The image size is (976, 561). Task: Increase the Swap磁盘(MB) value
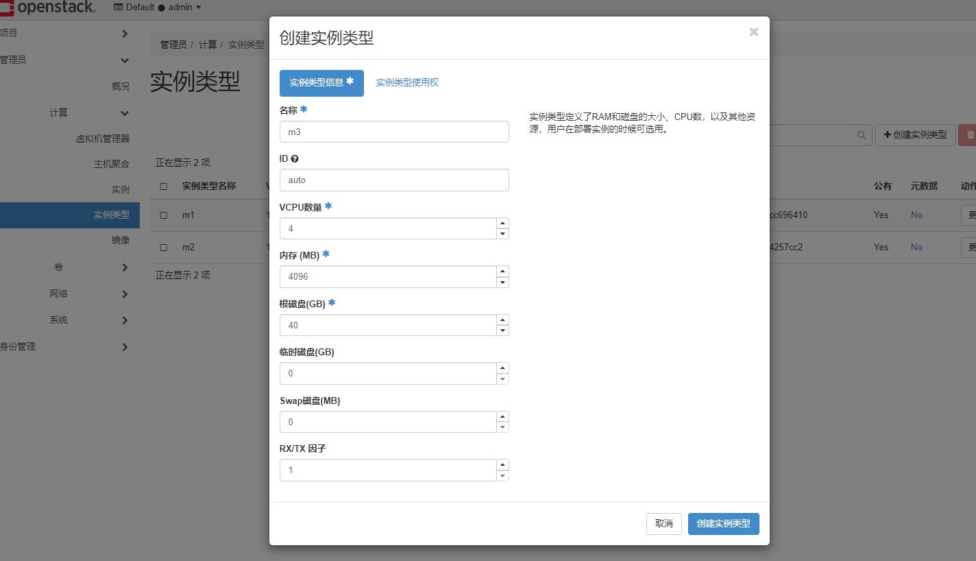pos(503,416)
